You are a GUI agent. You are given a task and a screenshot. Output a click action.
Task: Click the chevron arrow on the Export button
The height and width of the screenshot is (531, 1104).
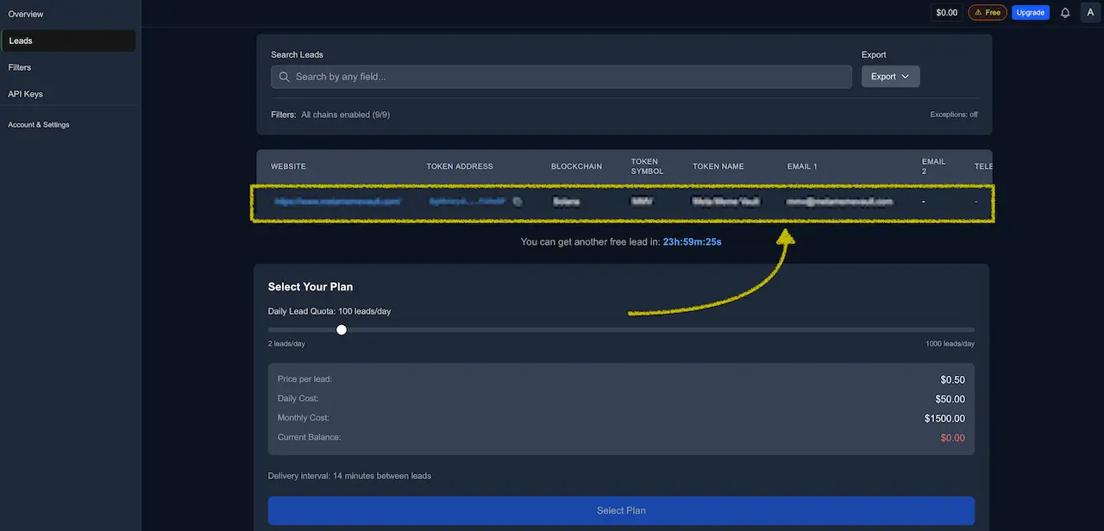point(906,77)
